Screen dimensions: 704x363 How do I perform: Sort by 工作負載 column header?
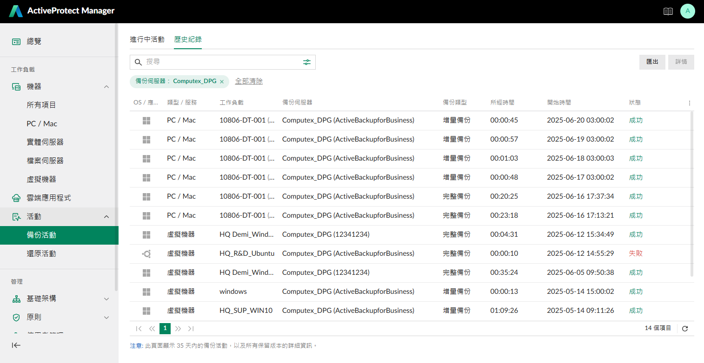click(x=232, y=103)
